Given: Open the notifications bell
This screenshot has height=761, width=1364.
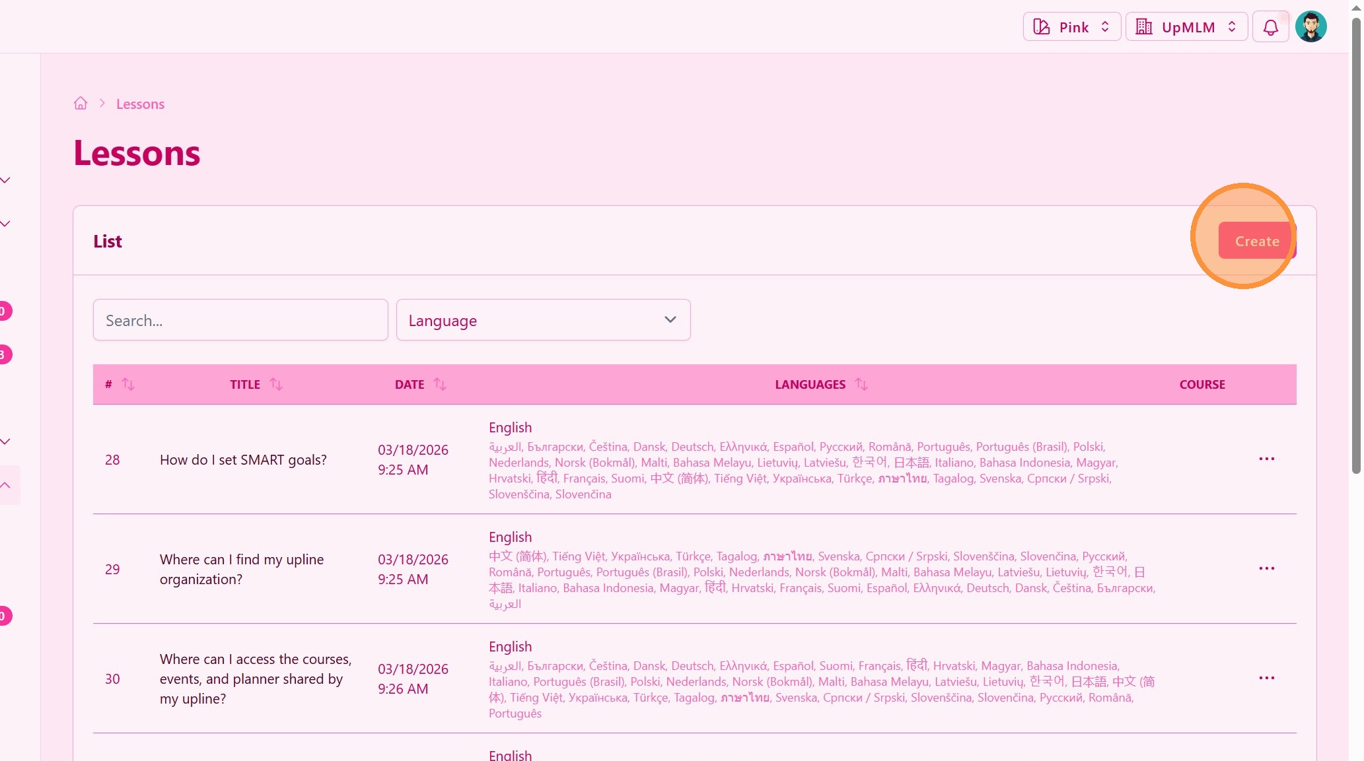Looking at the screenshot, I should click(1270, 27).
